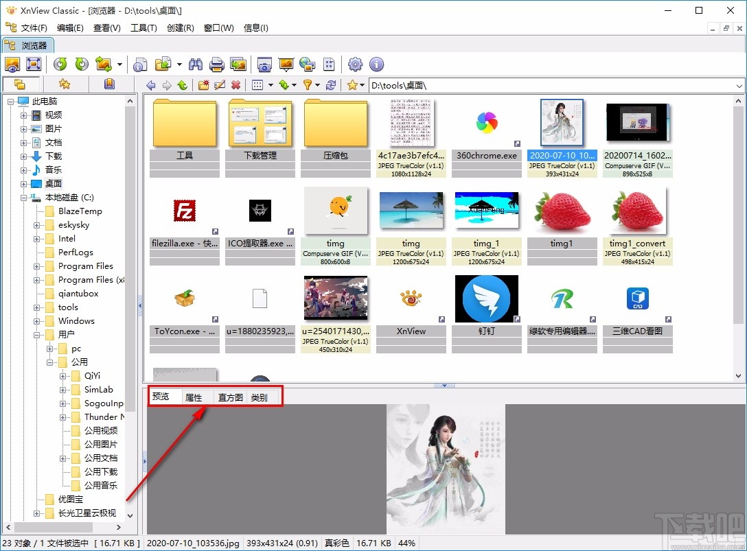Click the go up one level arrow
This screenshot has width=747, height=551.
pos(183,84)
